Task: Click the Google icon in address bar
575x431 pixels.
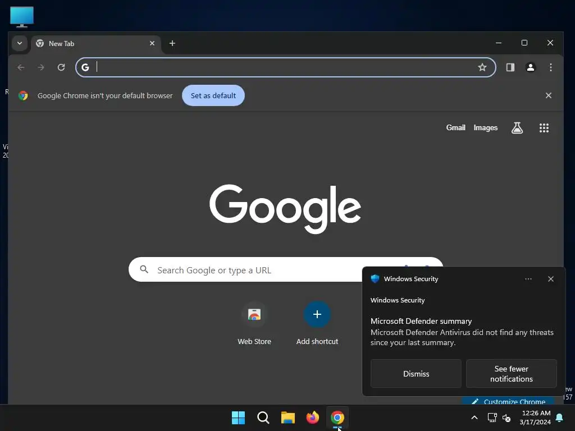Action: pos(85,67)
